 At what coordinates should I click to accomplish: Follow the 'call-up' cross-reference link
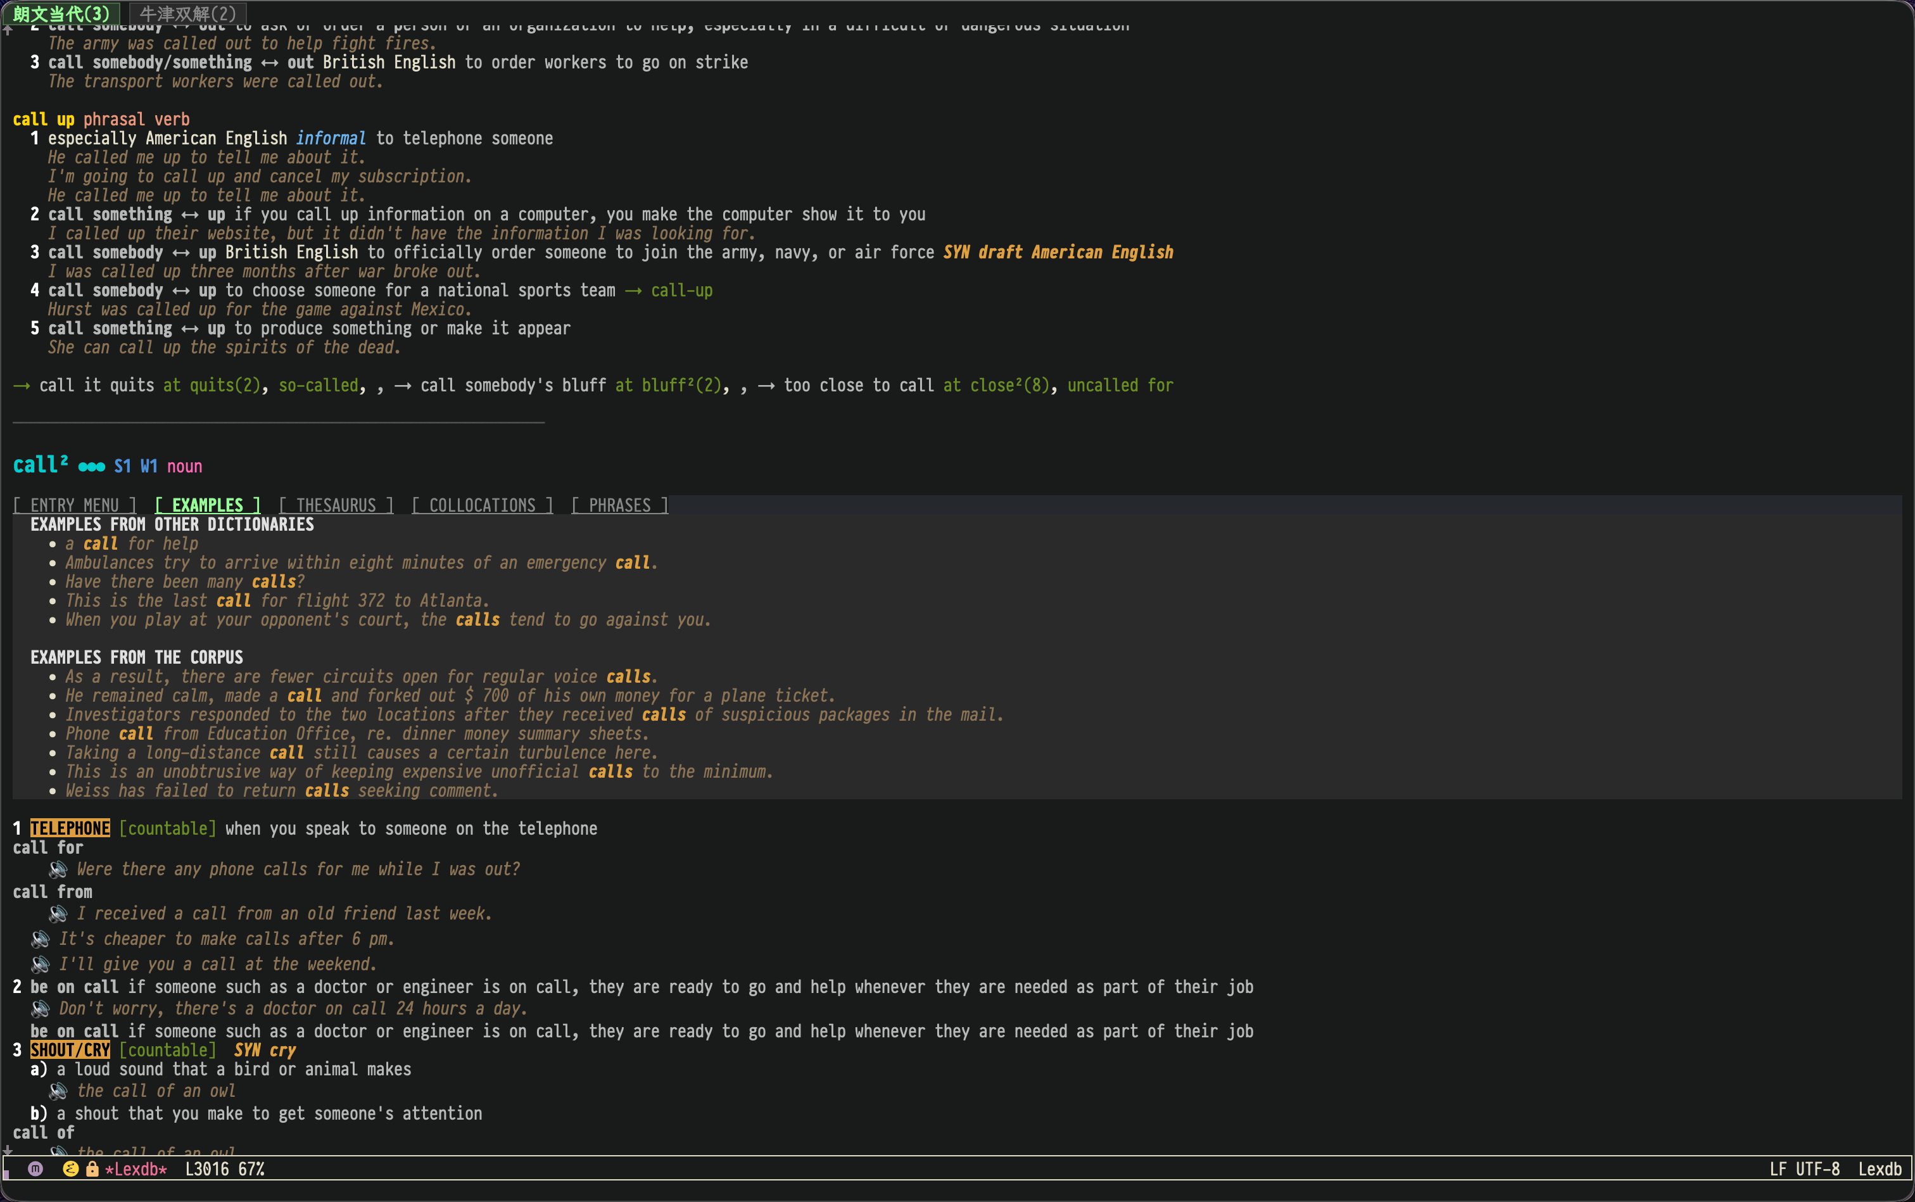(x=681, y=291)
